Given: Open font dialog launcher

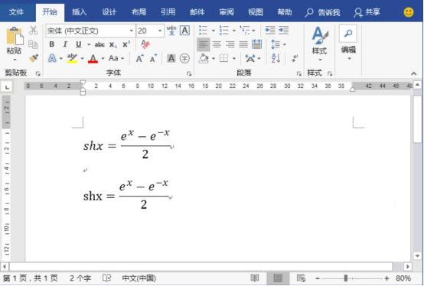Looking at the screenshot, I should (189, 73).
